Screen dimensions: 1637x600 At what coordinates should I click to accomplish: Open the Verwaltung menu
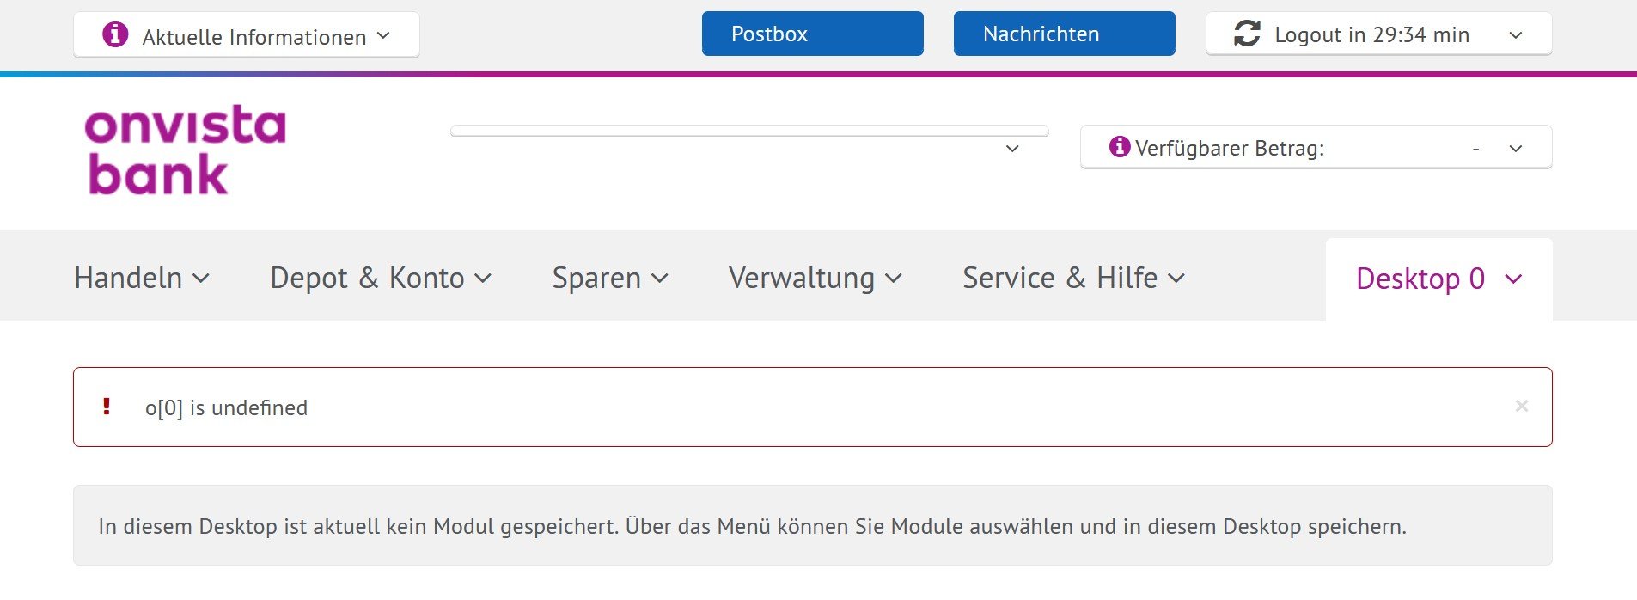(x=815, y=279)
